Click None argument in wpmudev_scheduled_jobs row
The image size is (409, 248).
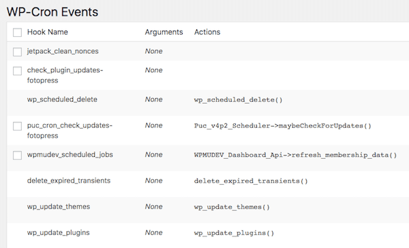[153, 155]
